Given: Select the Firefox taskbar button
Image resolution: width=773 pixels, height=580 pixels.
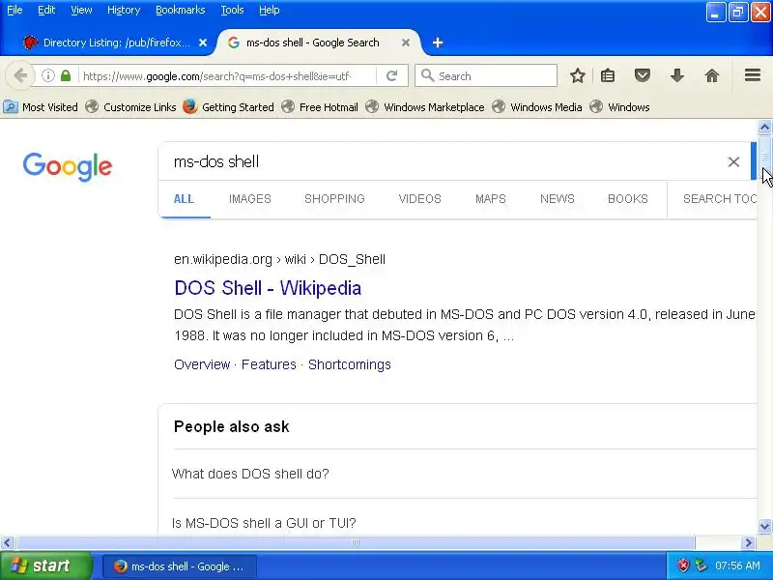Looking at the screenshot, I should (180, 566).
